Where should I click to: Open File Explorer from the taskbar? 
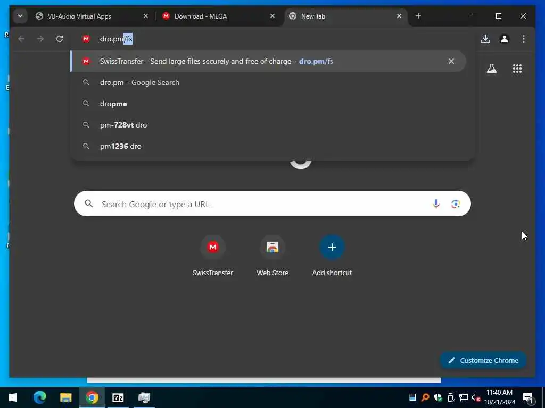point(65,397)
